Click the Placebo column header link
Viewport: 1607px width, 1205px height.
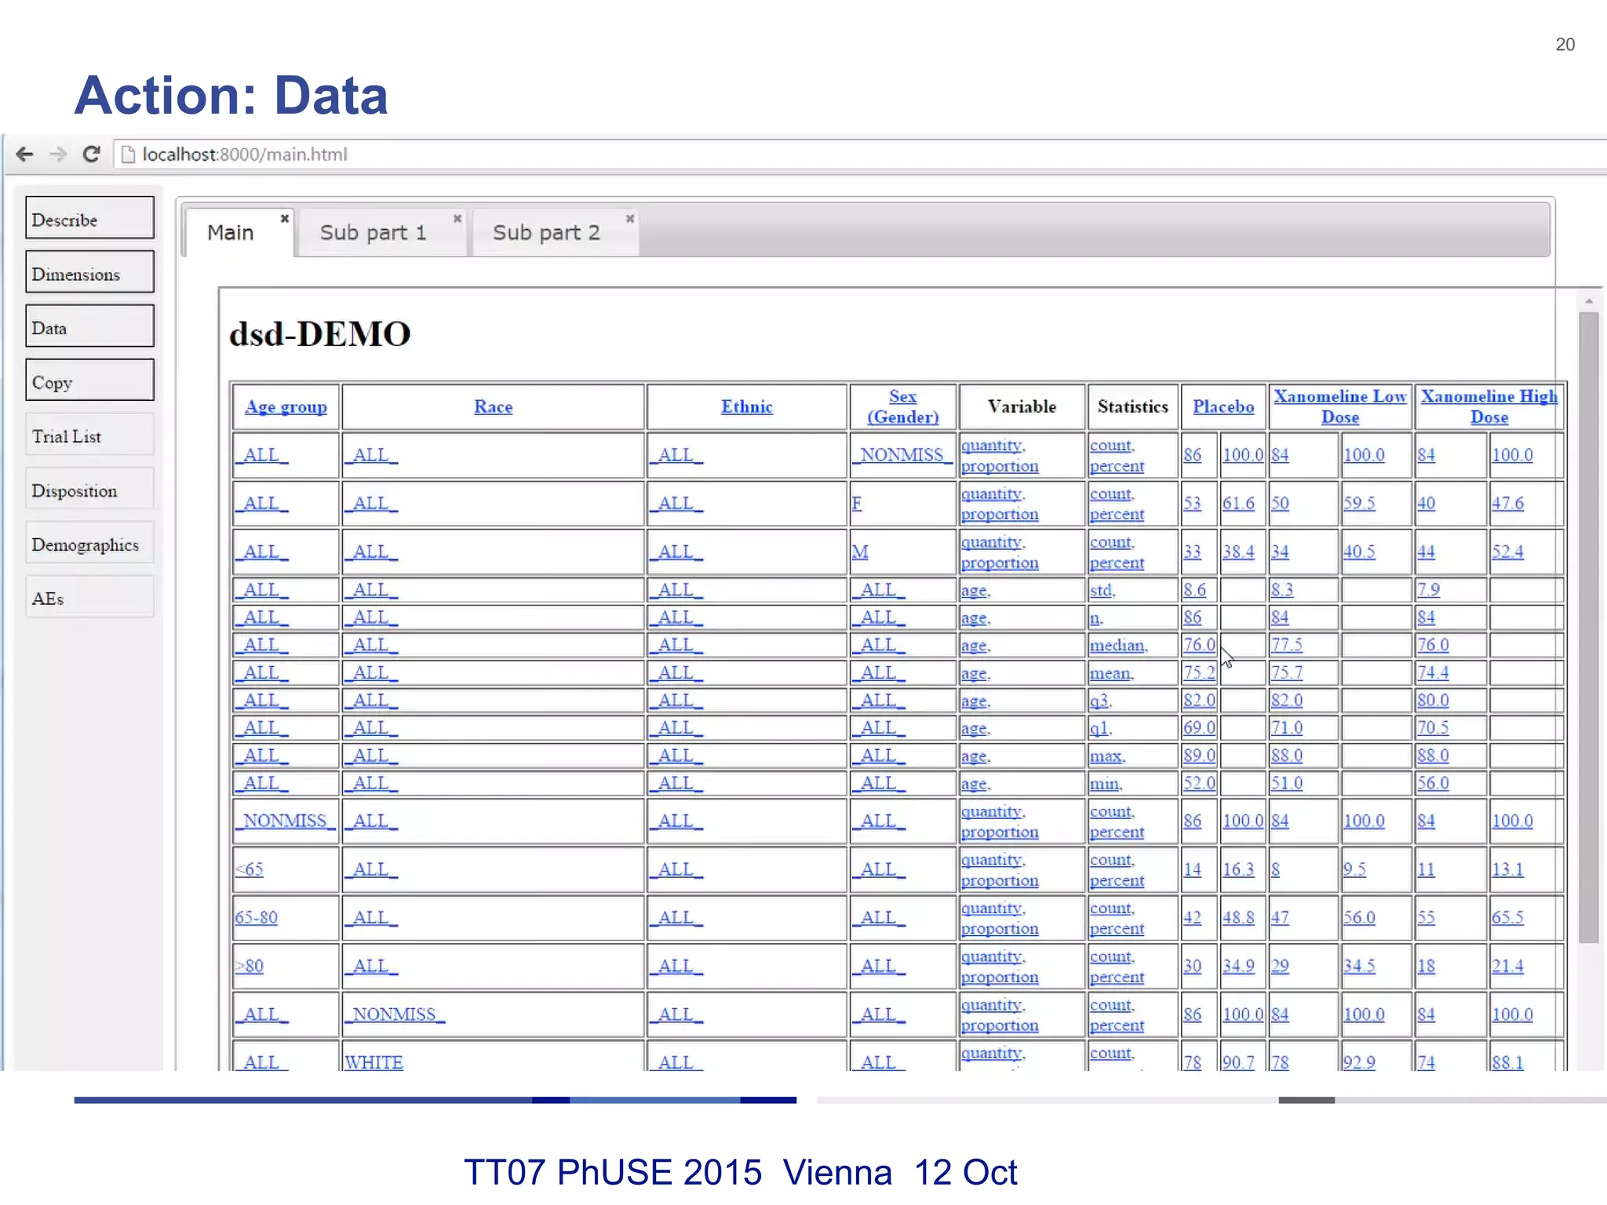point(1223,407)
